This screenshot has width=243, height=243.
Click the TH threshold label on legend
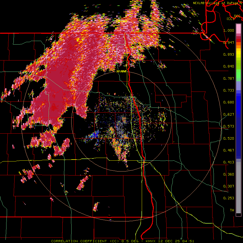(232, 210)
